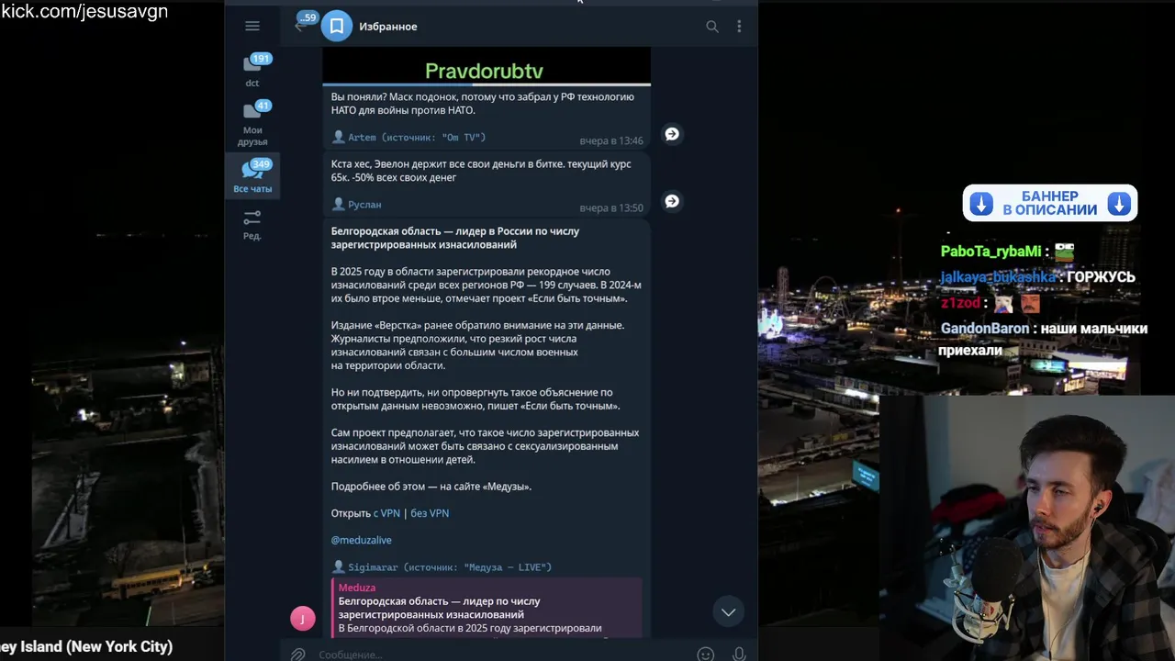1175x661 pixels.
Task: Open the Meduza link preview
Action: (487, 607)
